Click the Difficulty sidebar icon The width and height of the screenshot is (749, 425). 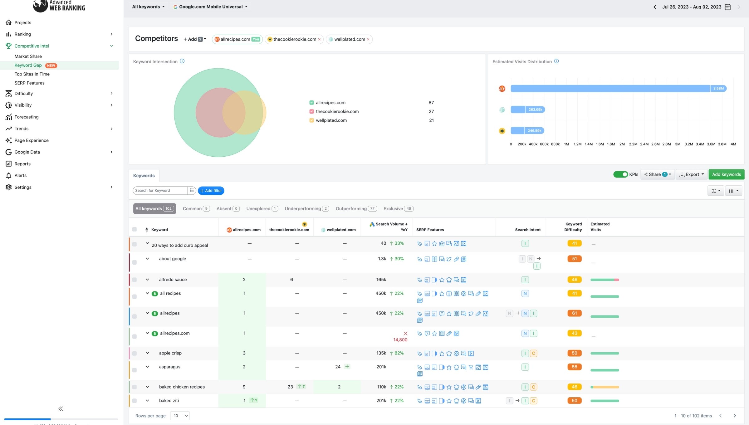pos(8,93)
